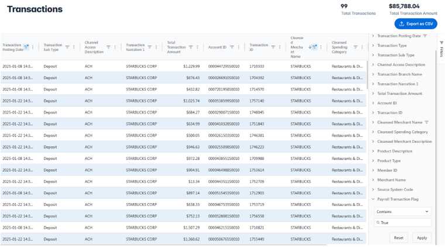
Task: Apply the Payroll Transaction Flag filter
Action: coord(421,238)
